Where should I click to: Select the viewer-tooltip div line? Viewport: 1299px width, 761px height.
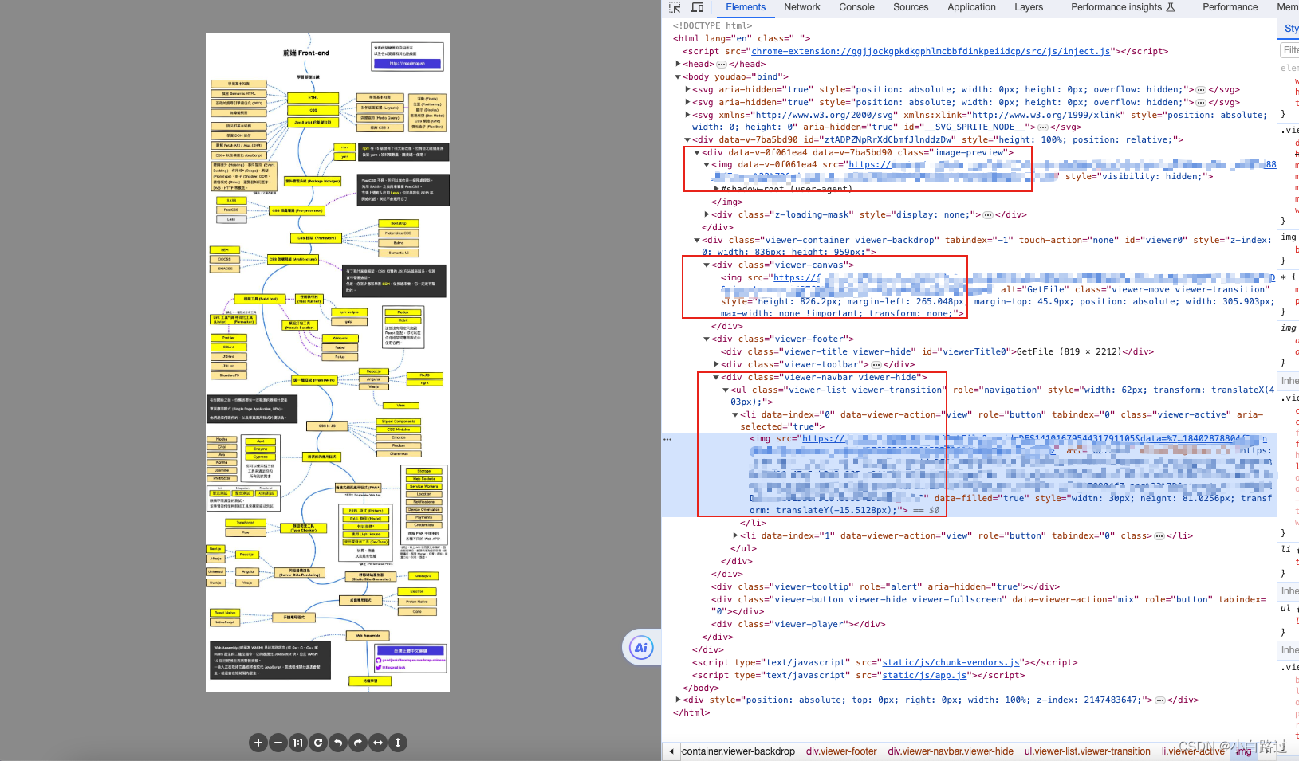[885, 586]
